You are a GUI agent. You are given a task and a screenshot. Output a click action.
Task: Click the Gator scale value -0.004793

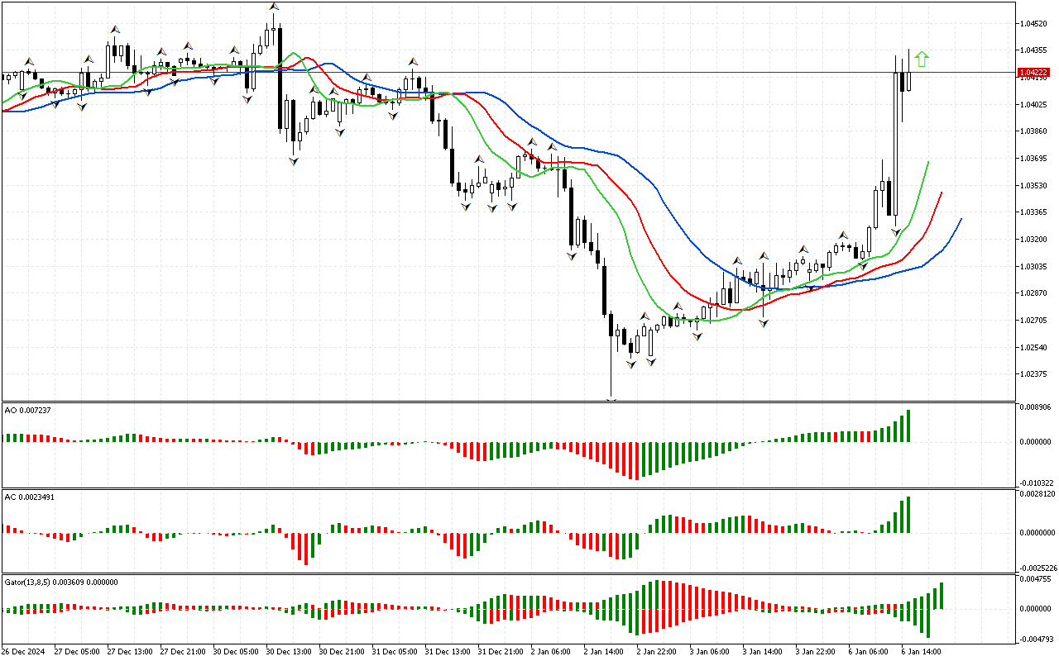click(1037, 640)
